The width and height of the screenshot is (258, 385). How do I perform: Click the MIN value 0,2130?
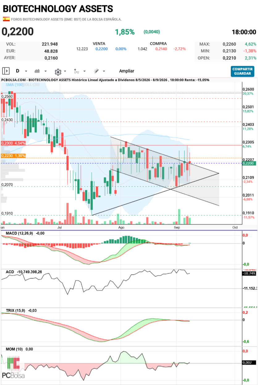click(x=229, y=51)
